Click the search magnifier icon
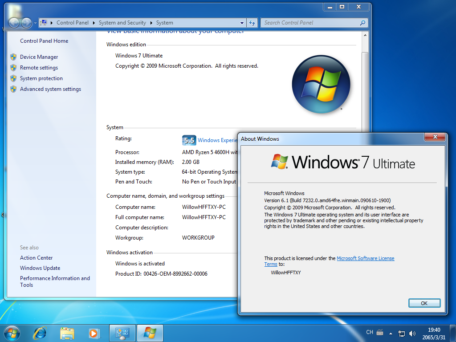Image resolution: width=456 pixels, height=342 pixels. point(362,23)
